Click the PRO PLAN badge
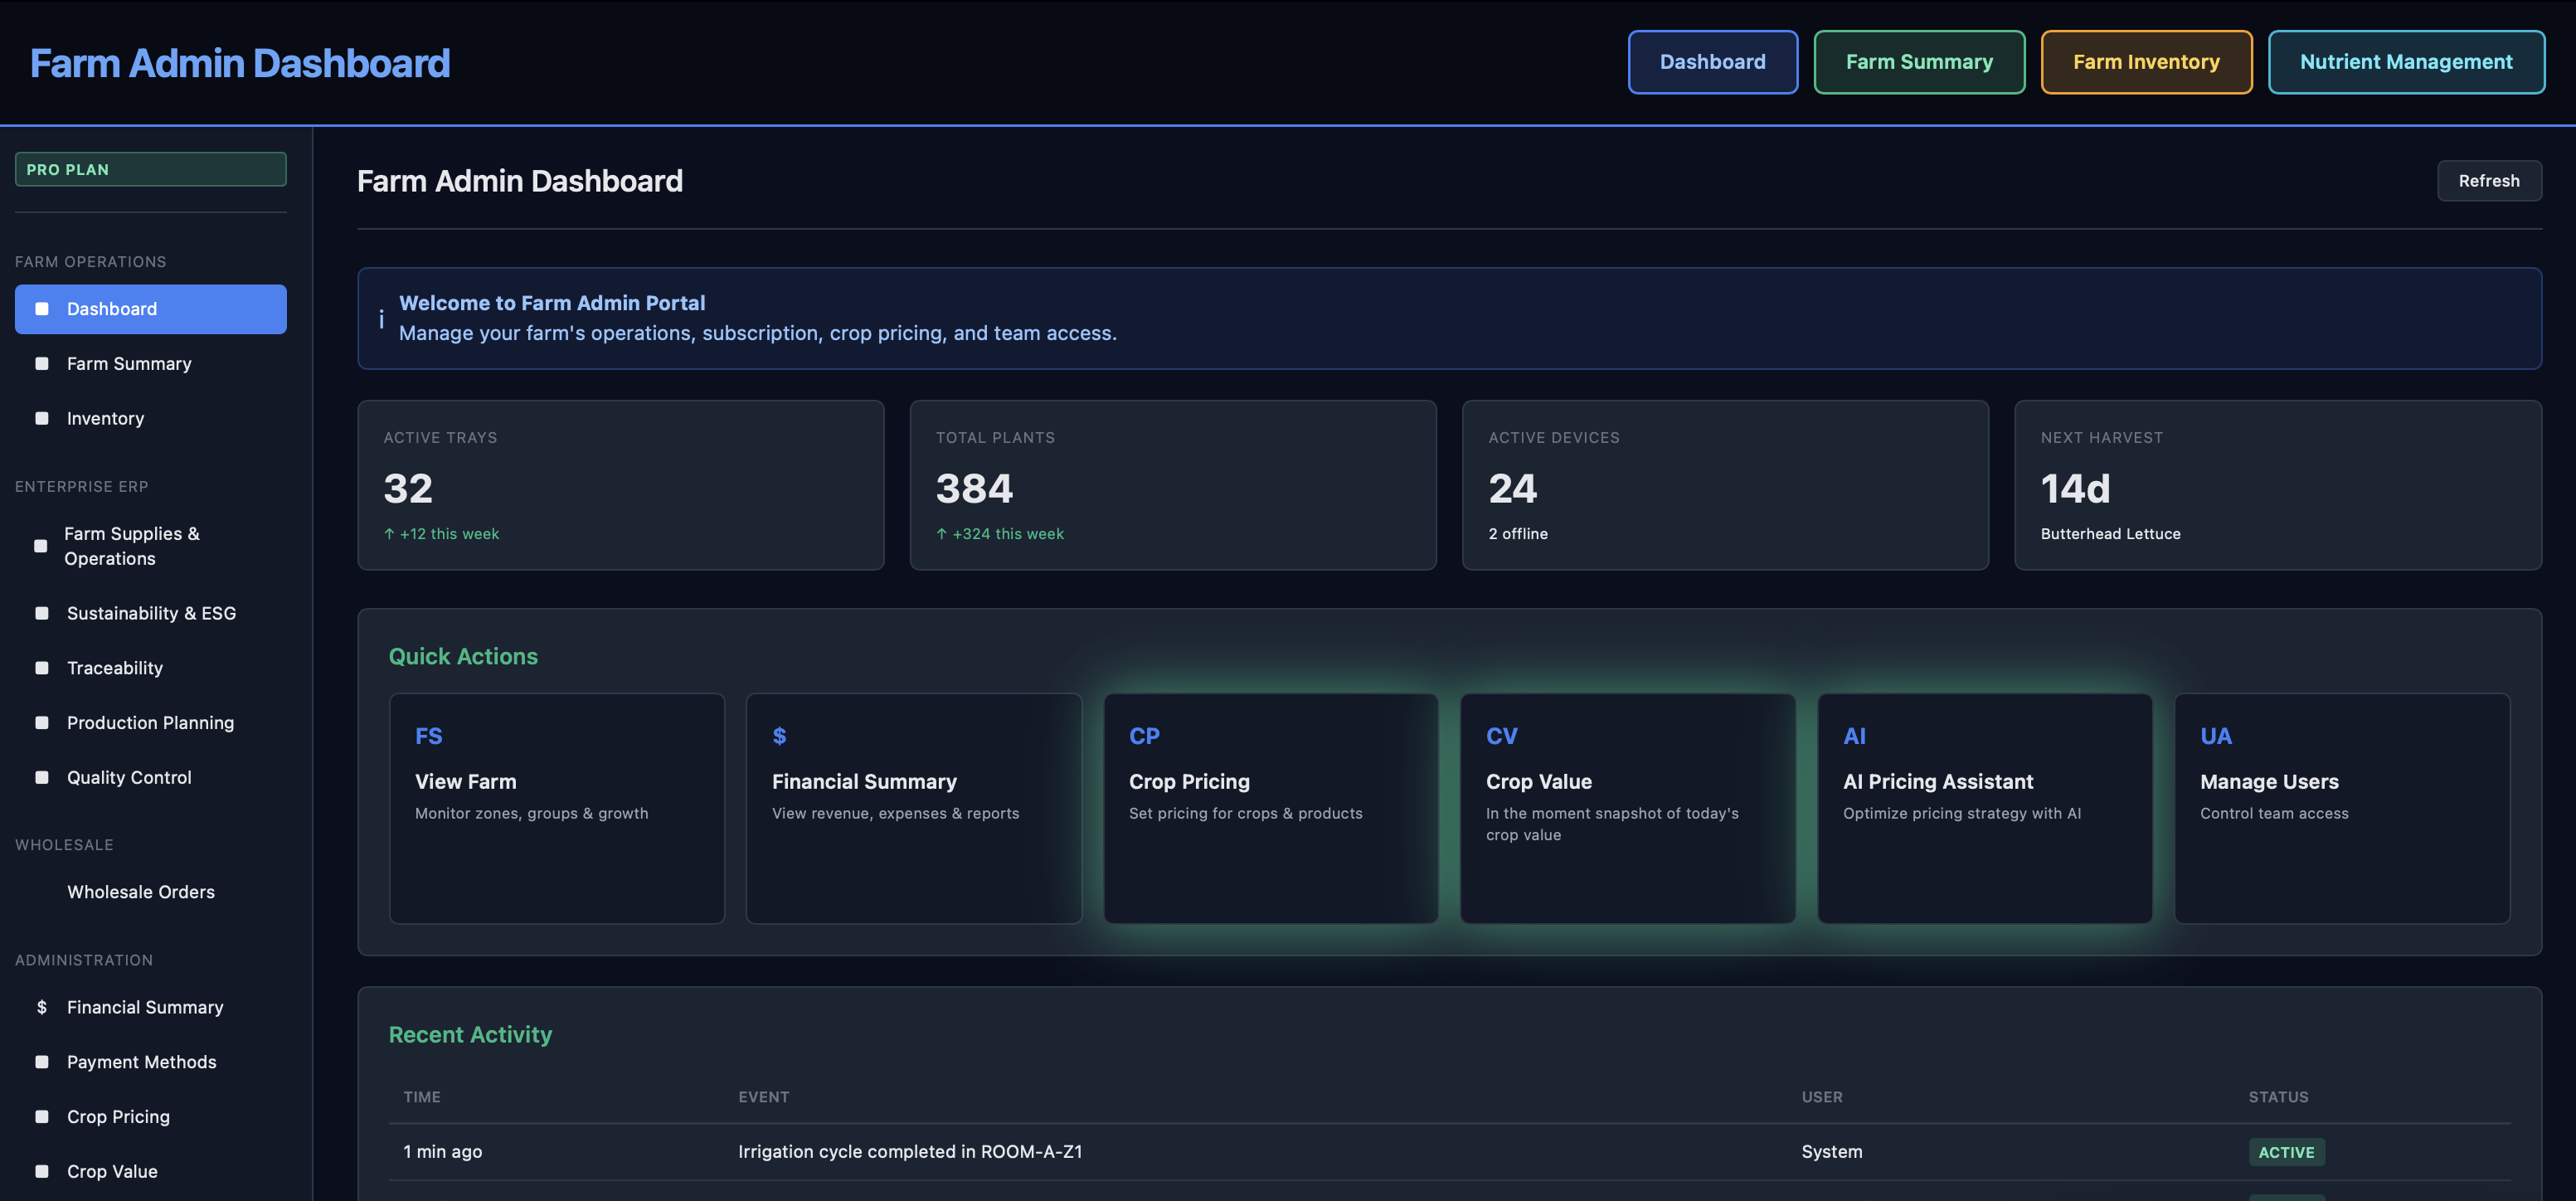The height and width of the screenshot is (1201, 2576). pyautogui.click(x=150, y=169)
